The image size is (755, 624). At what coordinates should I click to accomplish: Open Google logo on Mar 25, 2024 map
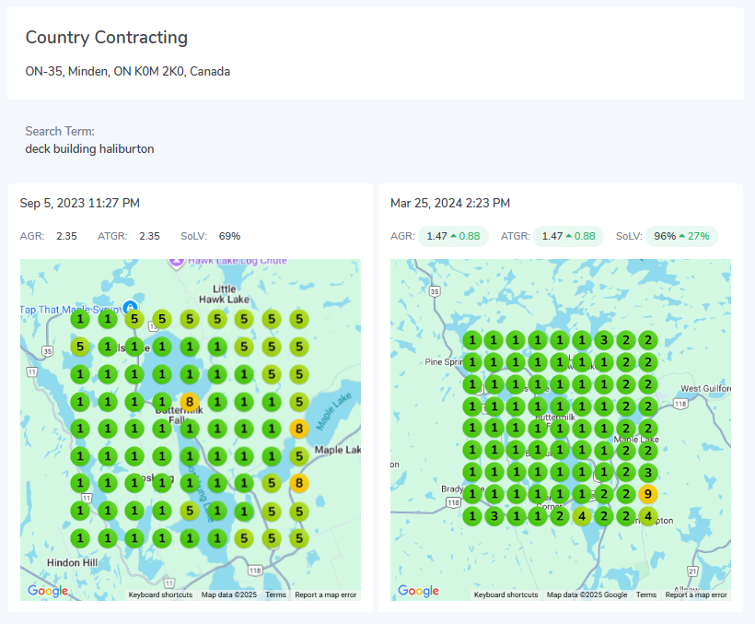pyautogui.click(x=418, y=590)
